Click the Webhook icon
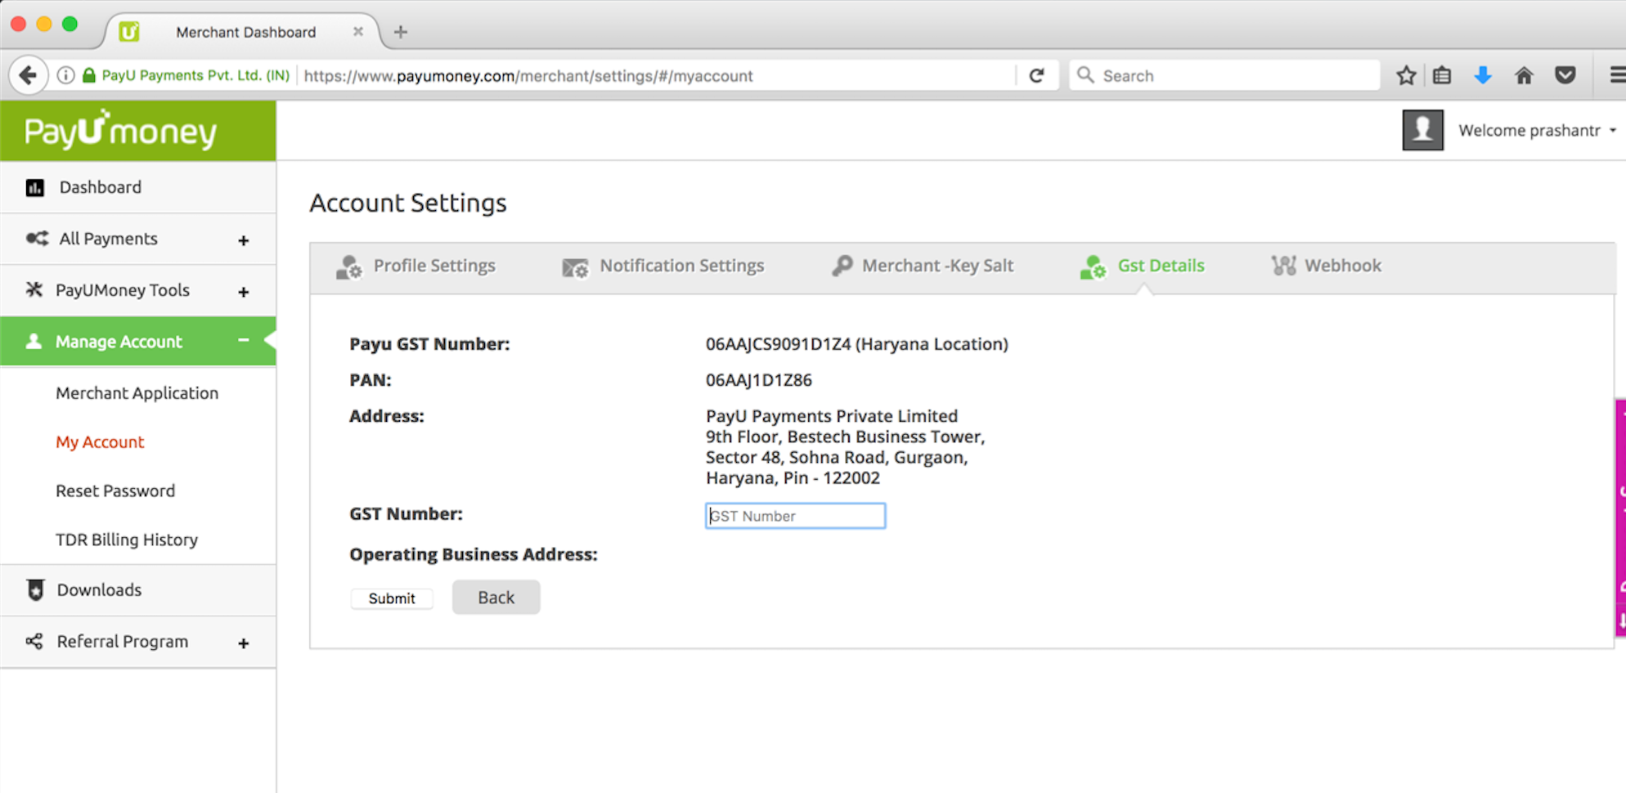The width and height of the screenshot is (1626, 793). pyautogui.click(x=1283, y=266)
